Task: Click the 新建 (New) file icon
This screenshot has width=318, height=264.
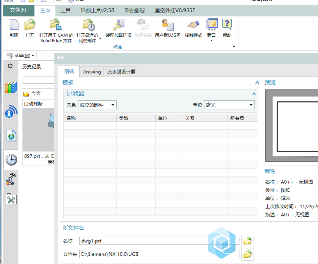Action: [x=14, y=25]
